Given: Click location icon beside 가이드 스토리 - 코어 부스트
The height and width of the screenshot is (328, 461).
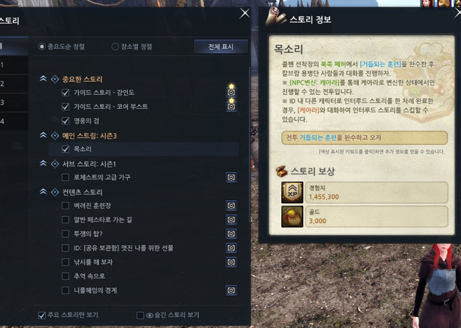Looking at the screenshot, I should pyautogui.click(x=232, y=106).
